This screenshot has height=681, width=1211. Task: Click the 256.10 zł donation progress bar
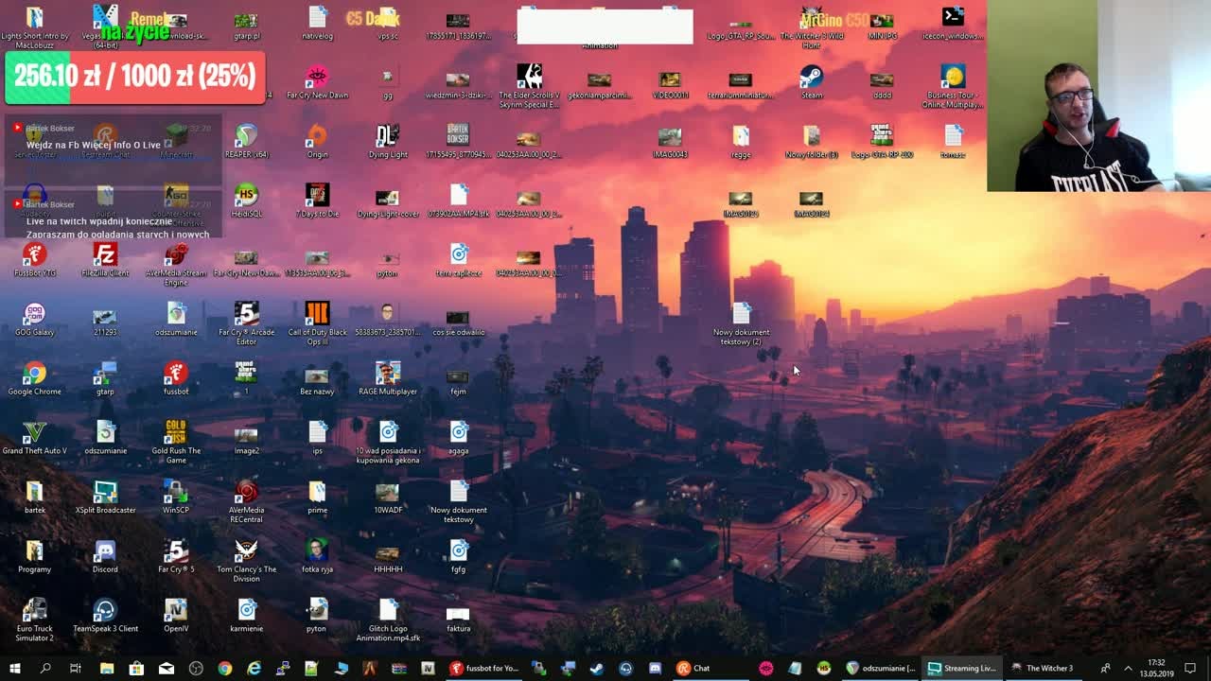point(134,77)
